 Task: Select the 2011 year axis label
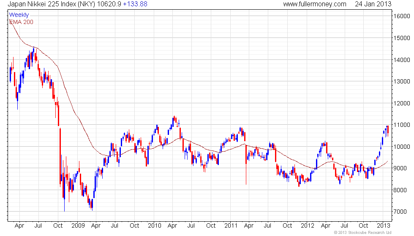pos(231,226)
